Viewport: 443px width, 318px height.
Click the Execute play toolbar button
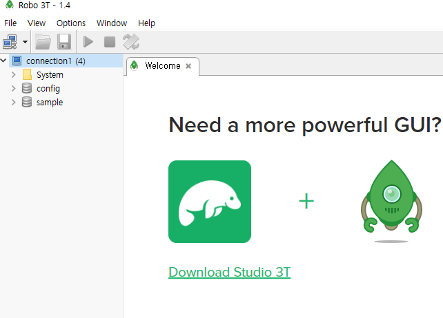pos(88,42)
